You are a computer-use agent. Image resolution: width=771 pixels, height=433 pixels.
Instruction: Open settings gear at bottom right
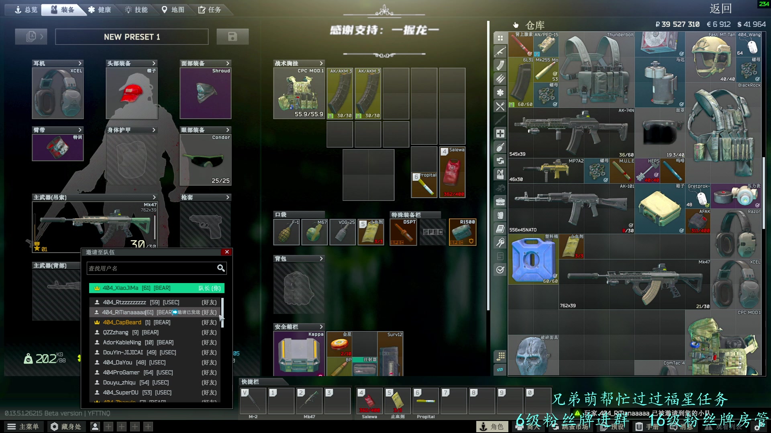[x=757, y=427]
